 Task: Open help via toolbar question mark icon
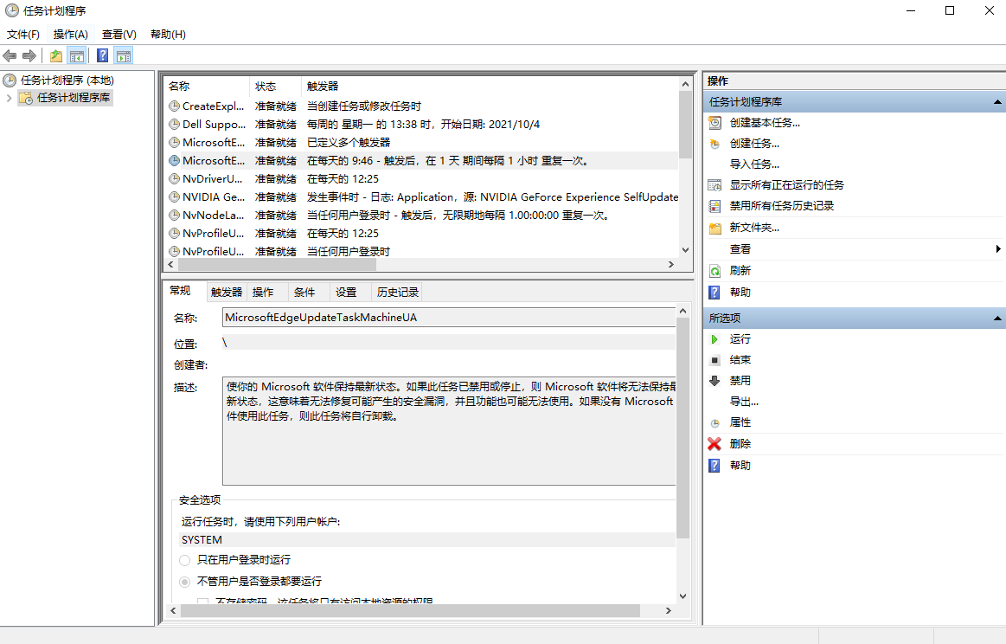(x=102, y=56)
